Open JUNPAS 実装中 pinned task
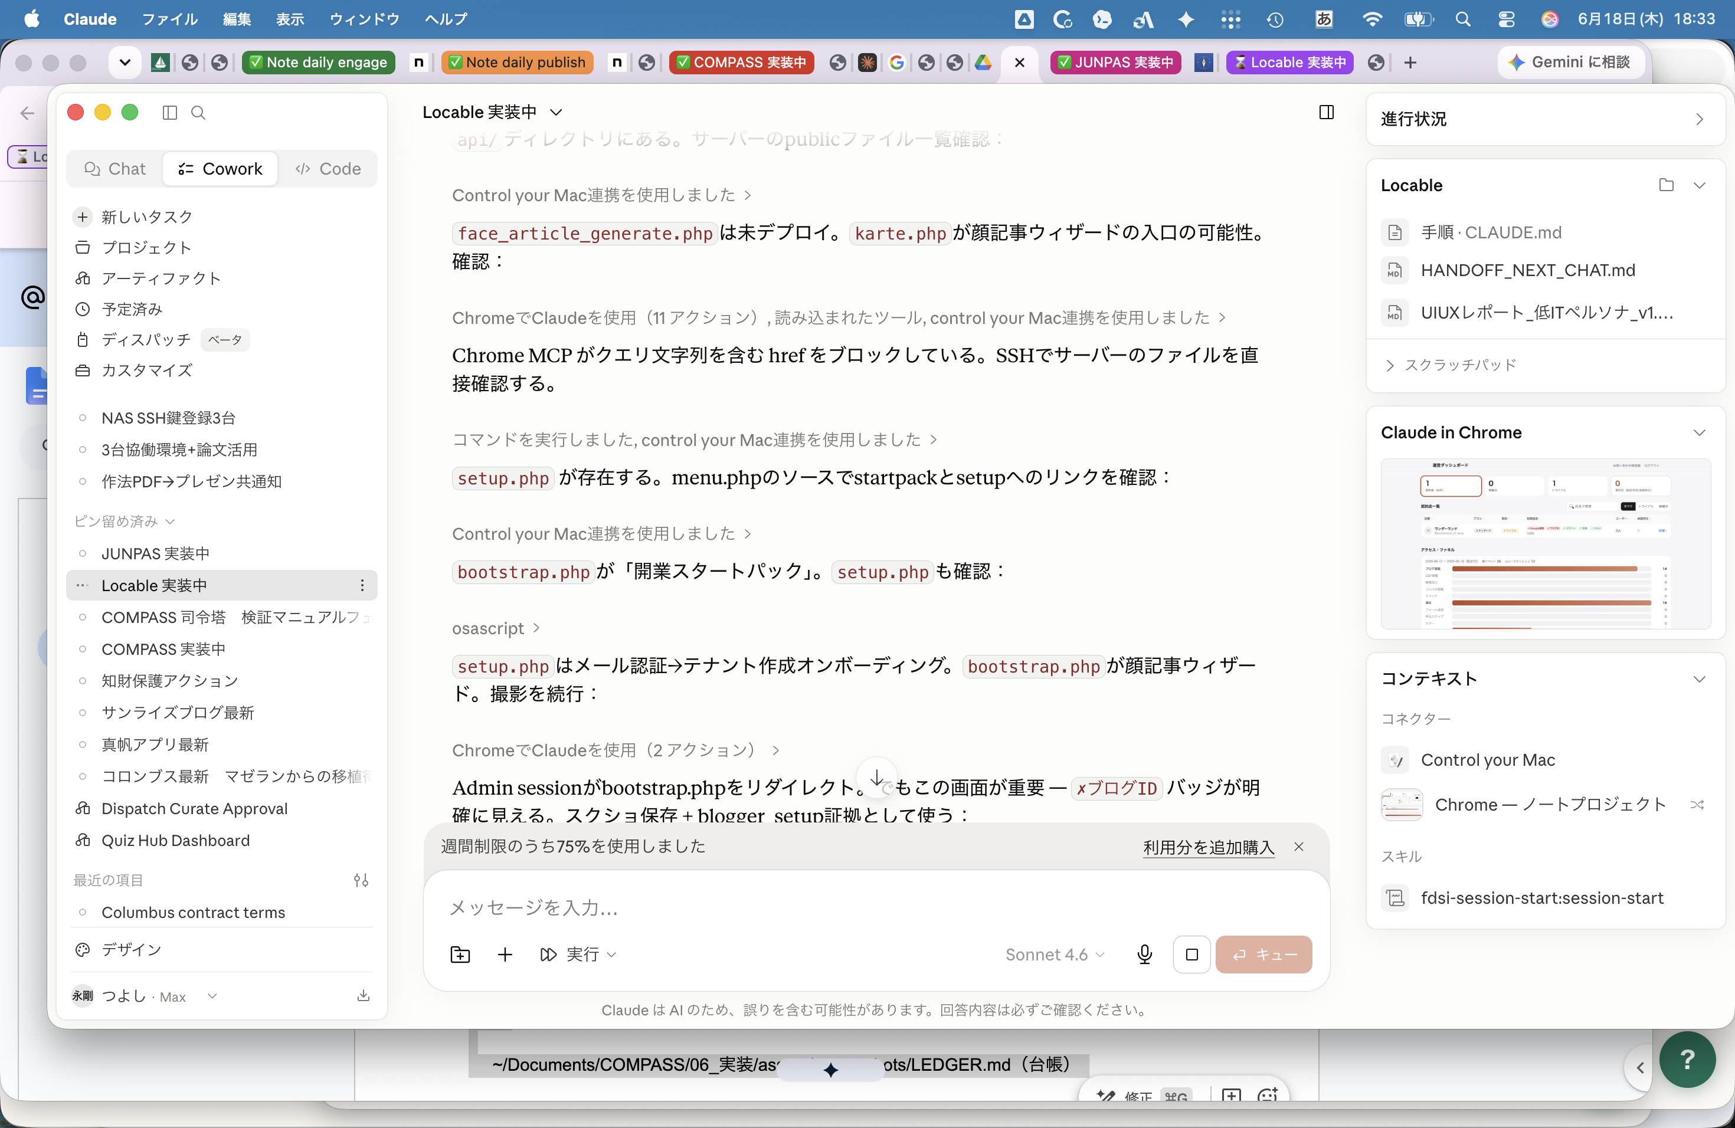 (221, 554)
